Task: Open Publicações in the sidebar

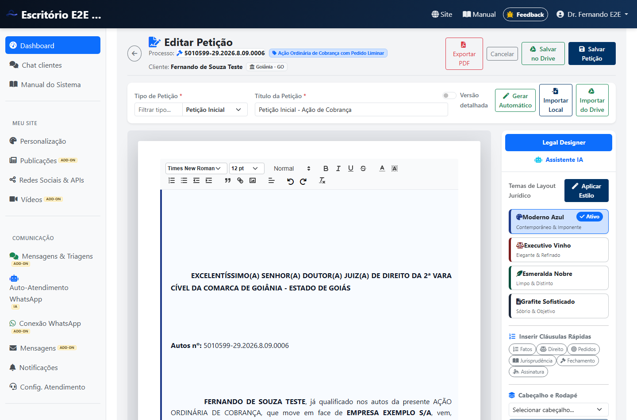Action: 53,160
